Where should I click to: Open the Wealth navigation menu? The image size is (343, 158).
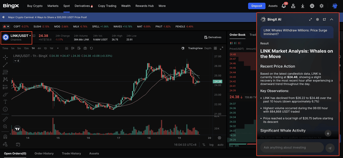(126, 6)
